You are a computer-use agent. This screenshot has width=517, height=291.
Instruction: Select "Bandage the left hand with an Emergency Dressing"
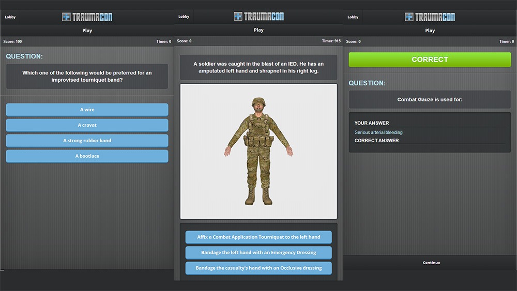[x=258, y=253]
